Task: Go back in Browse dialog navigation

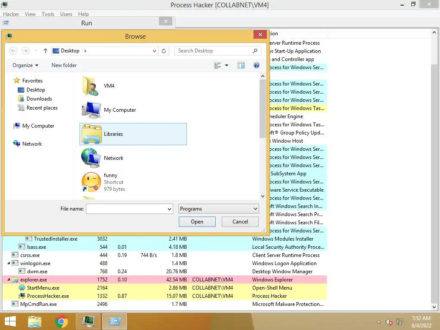Action: [13, 51]
